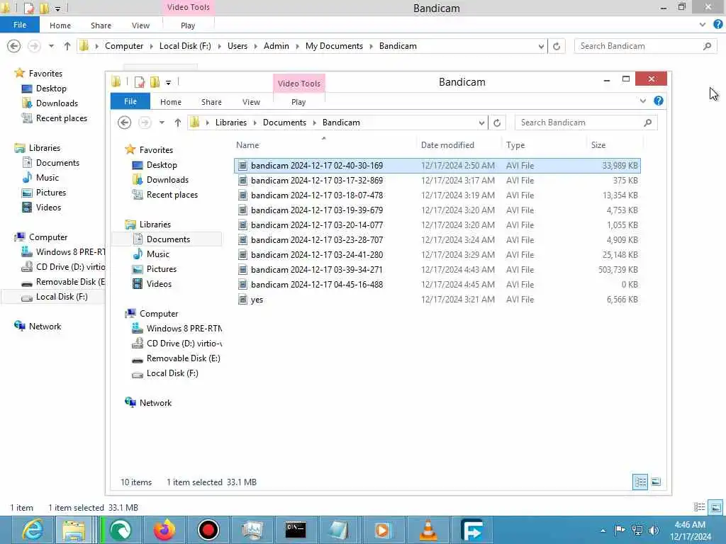Viewport: 726px width, 544px height.
Task: Click My Documents breadcrumb in rear window
Action: (334, 46)
